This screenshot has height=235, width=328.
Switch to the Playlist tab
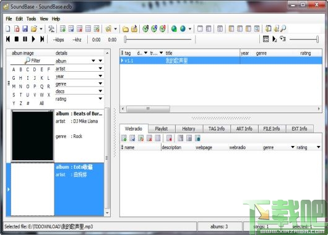(x=162, y=129)
